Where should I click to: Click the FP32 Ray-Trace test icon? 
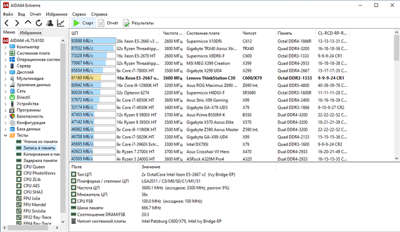tap(19, 217)
